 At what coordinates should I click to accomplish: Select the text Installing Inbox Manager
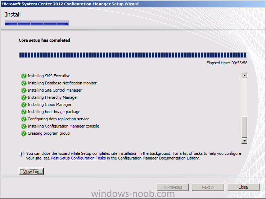tap(50, 105)
